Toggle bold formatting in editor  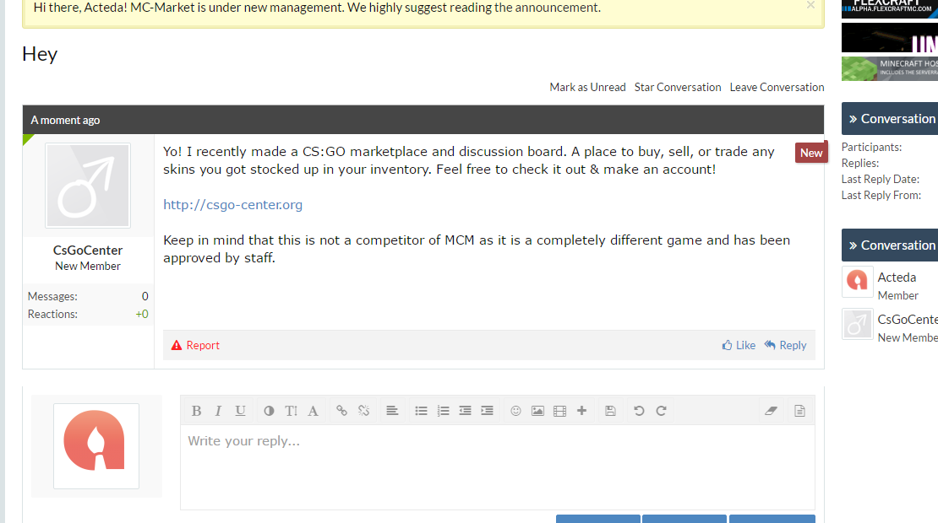(196, 411)
